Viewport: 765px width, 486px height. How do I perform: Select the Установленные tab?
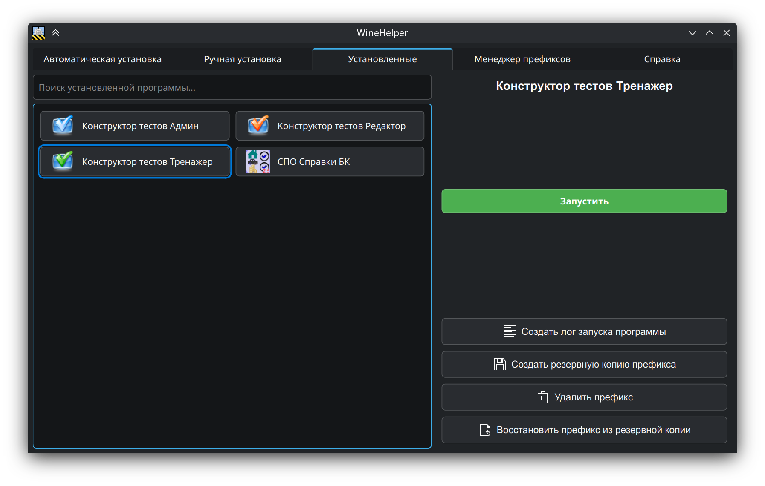pos(382,59)
